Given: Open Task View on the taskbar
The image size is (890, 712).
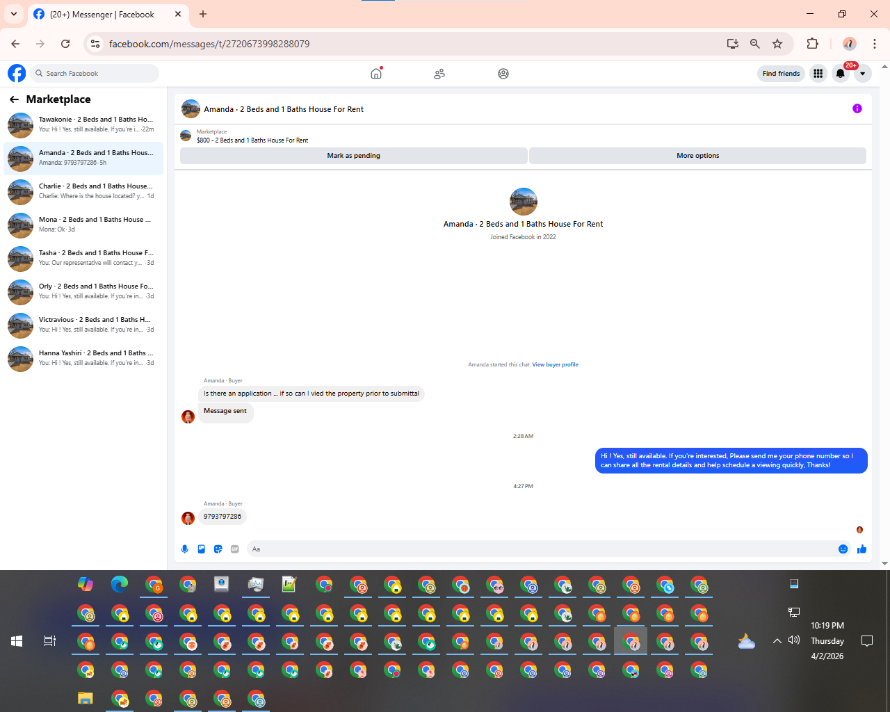Looking at the screenshot, I should (x=50, y=641).
